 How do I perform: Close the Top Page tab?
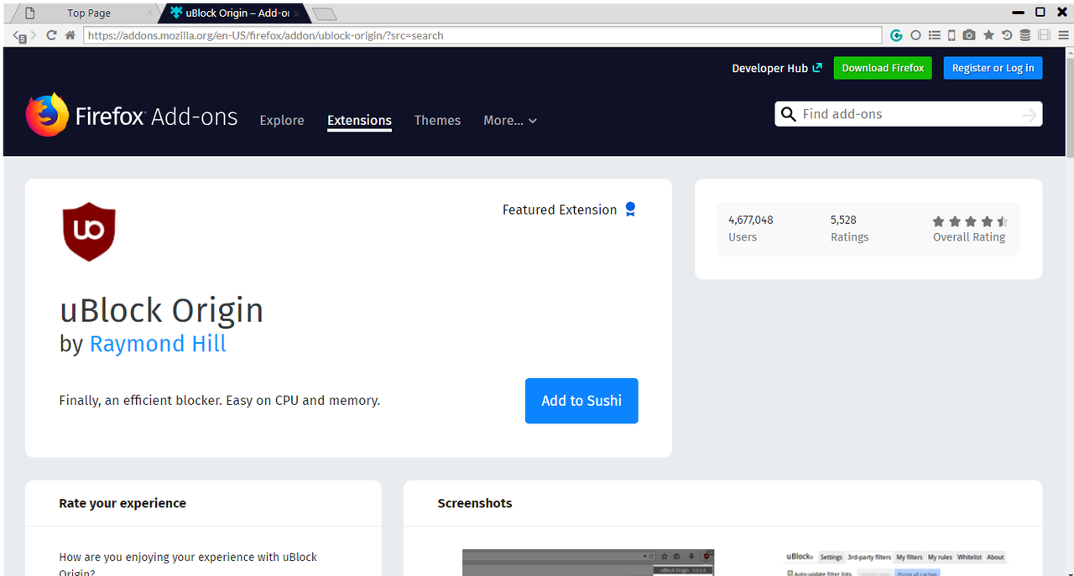tap(150, 13)
